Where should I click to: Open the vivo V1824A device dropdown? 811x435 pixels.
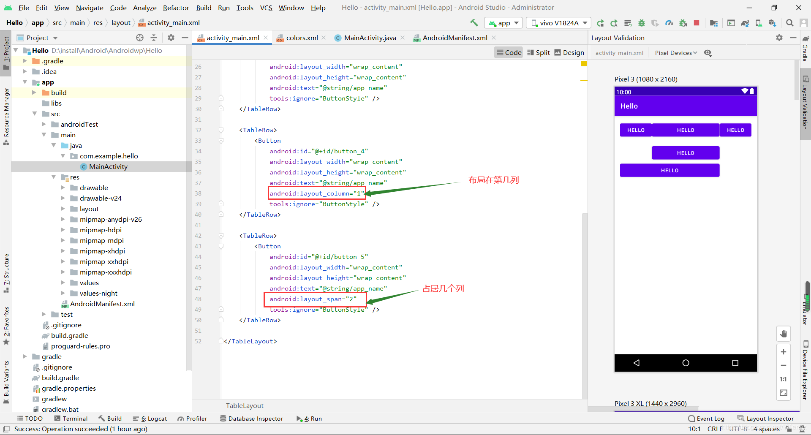(558, 23)
